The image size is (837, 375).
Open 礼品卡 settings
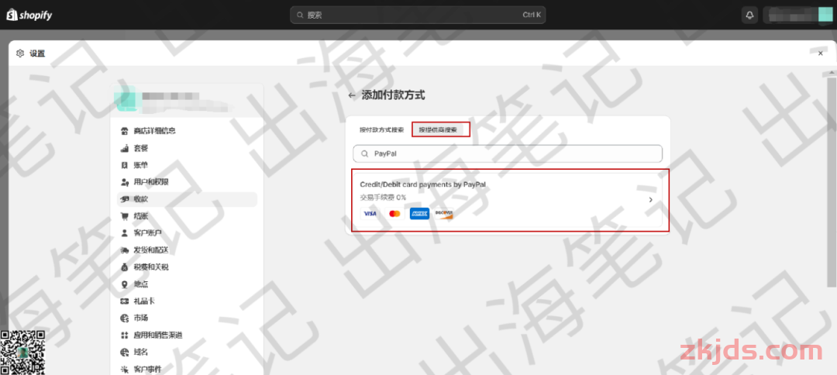tap(187, 301)
